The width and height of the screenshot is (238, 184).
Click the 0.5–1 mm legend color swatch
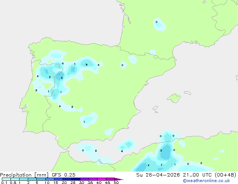point(15,179)
